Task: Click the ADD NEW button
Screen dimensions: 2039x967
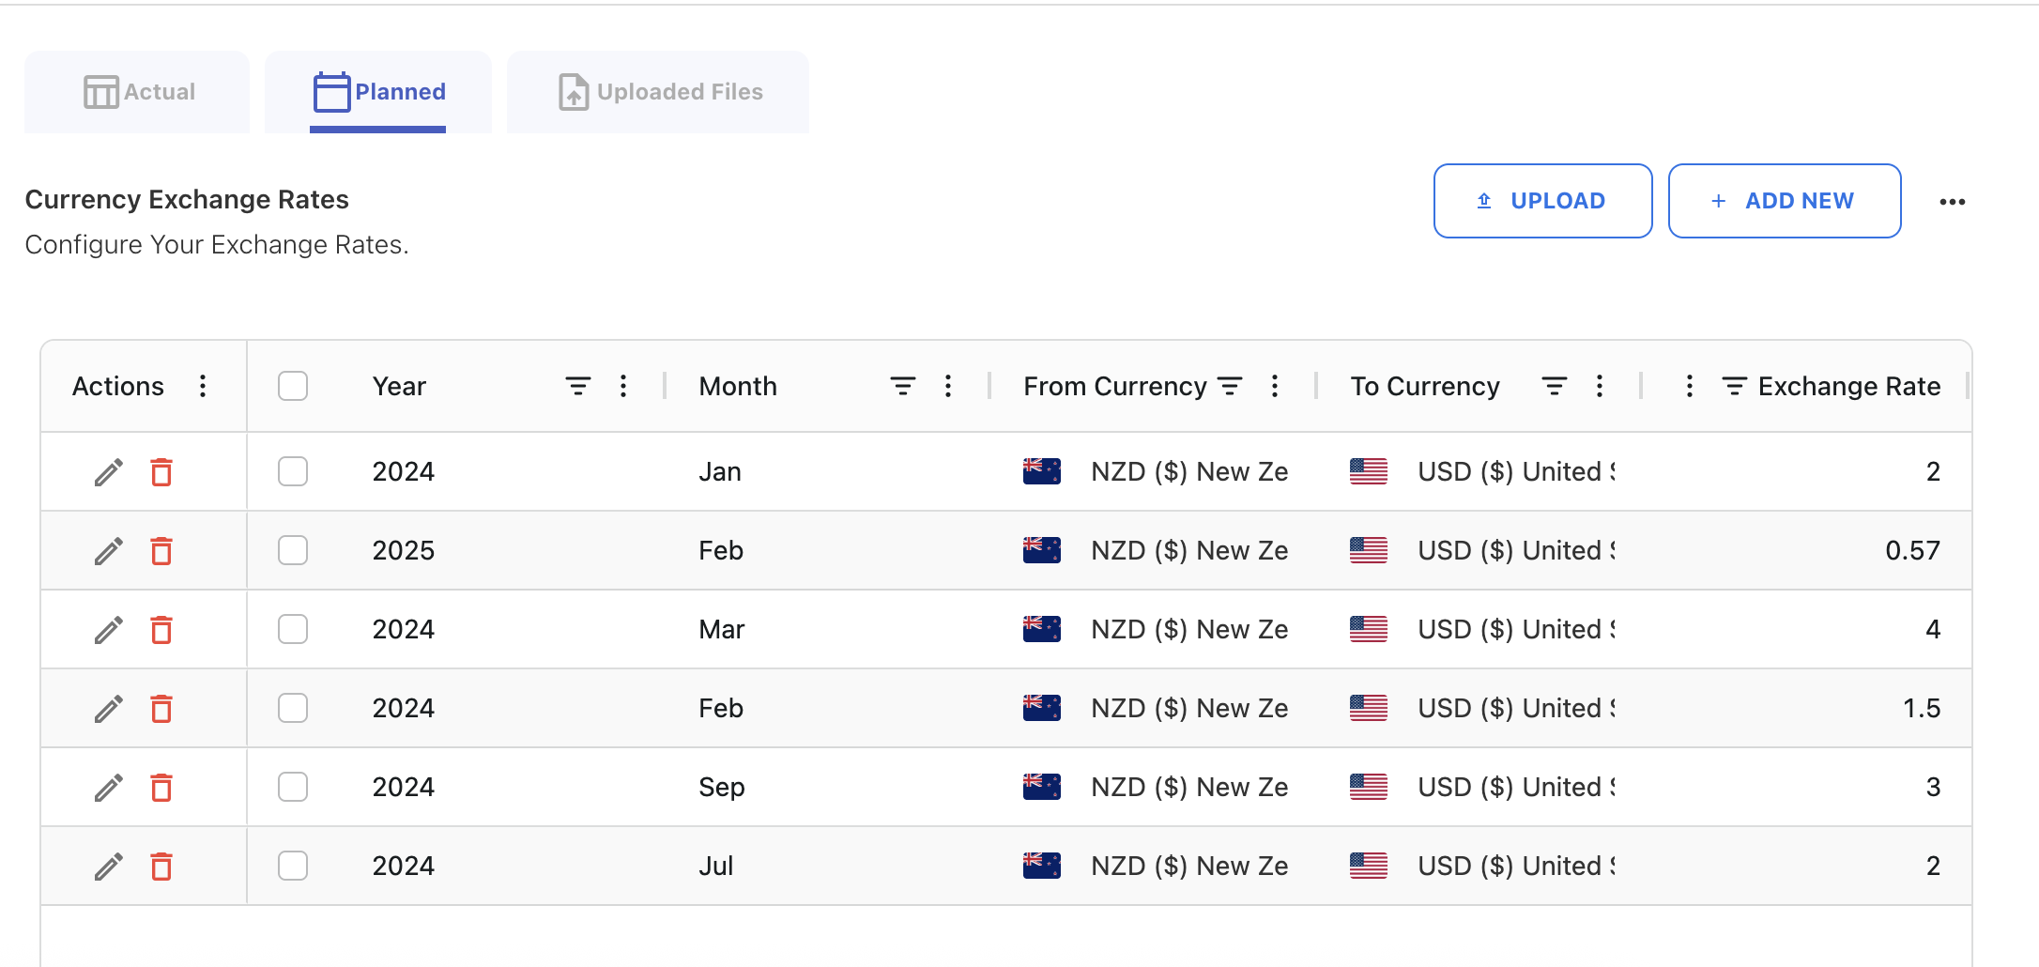Action: click(1783, 200)
